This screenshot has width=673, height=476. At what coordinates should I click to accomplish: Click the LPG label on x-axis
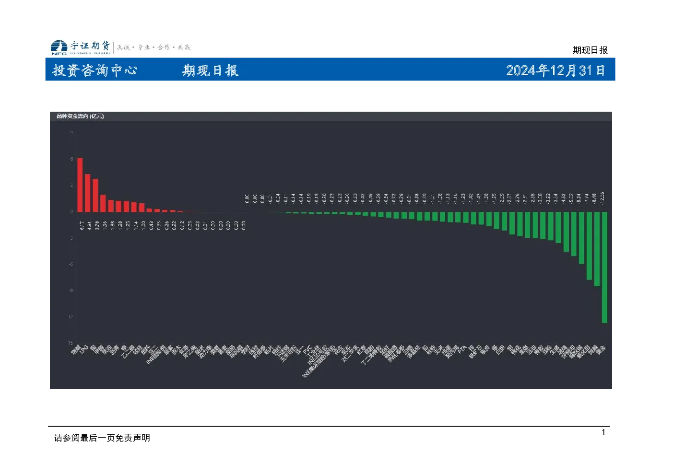pos(84,349)
